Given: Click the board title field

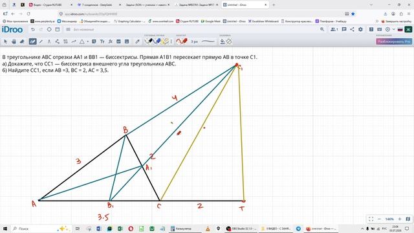Looking at the screenshot, I should point(83,30).
